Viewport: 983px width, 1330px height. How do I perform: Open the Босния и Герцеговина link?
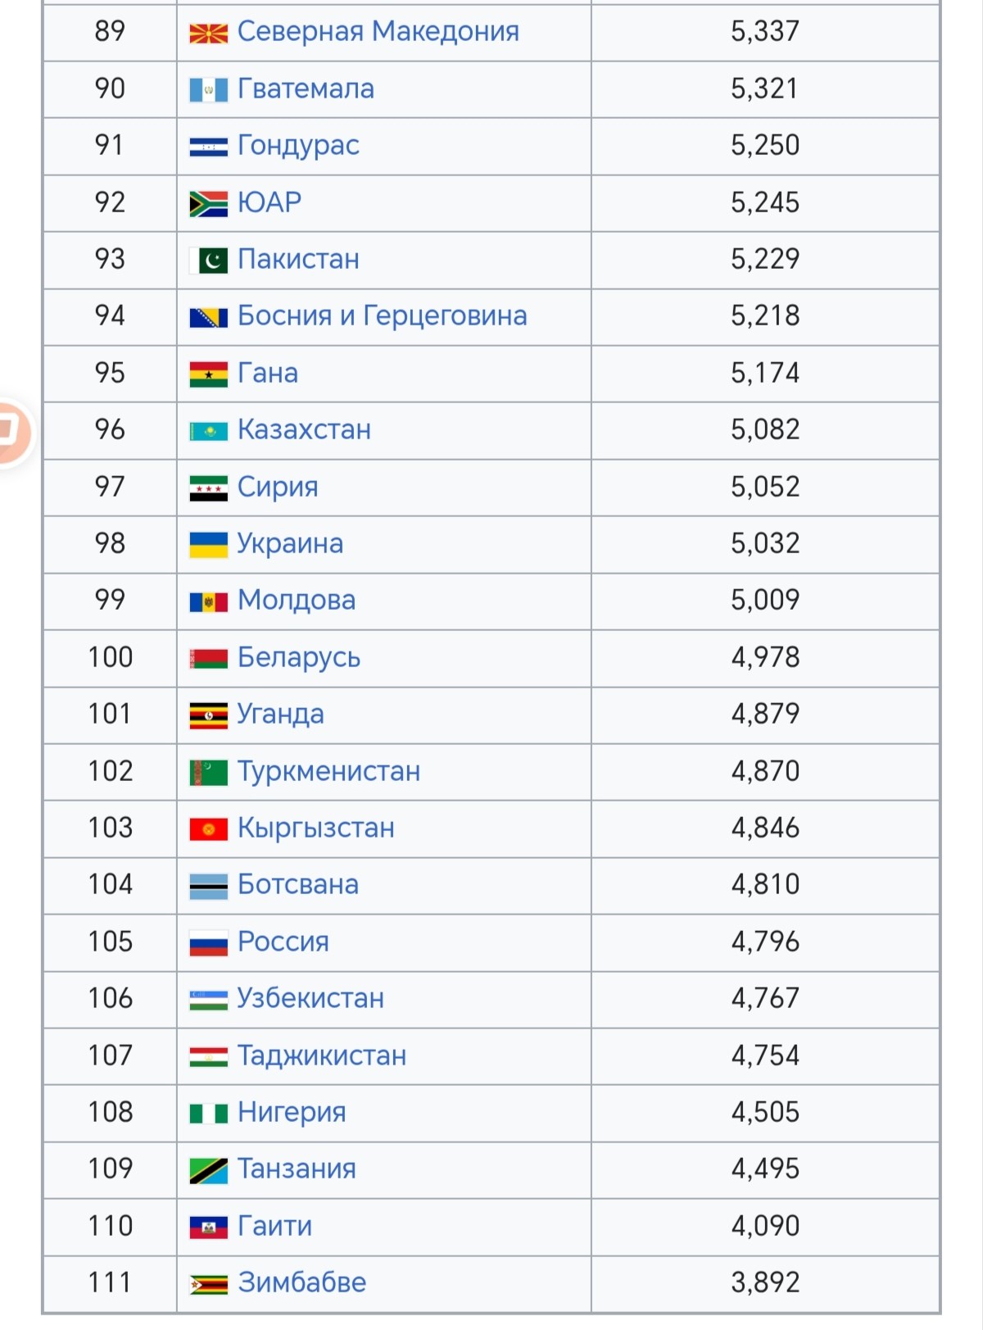click(x=382, y=316)
